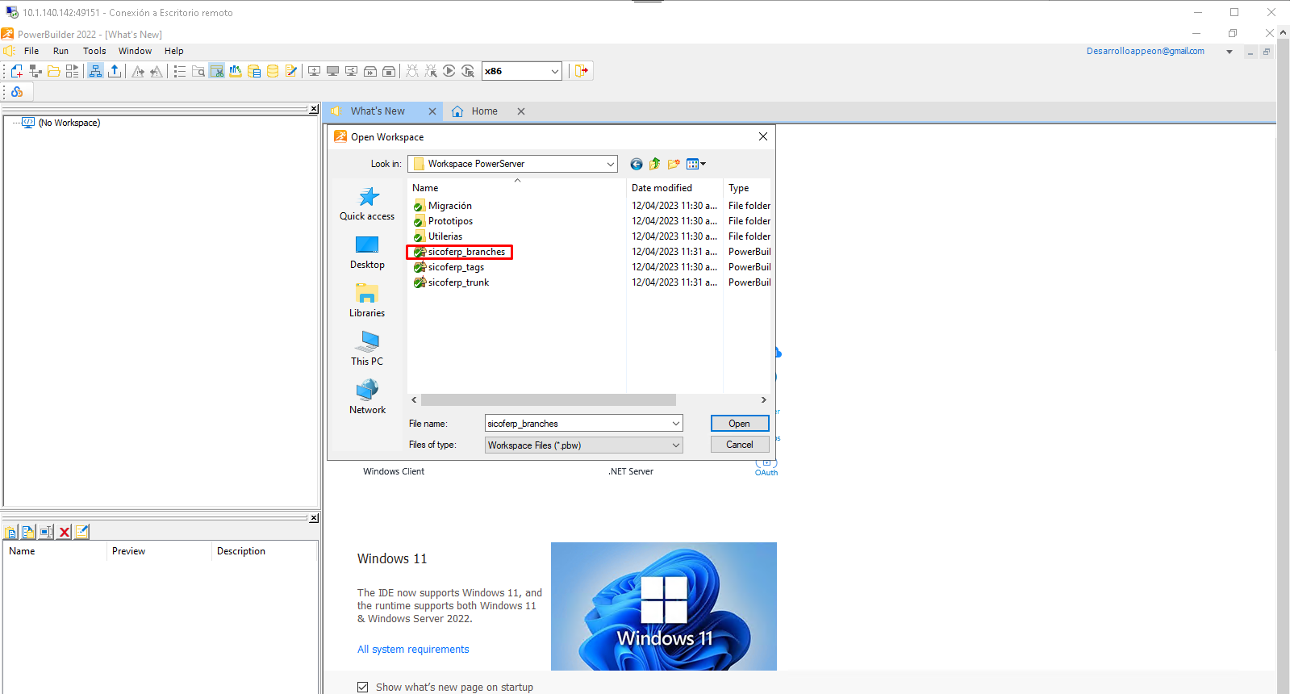Screen dimensions: 1290x694
Task: Open the Database painter toolbar icon
Action: pyautogui.click(x=273, y=71)
